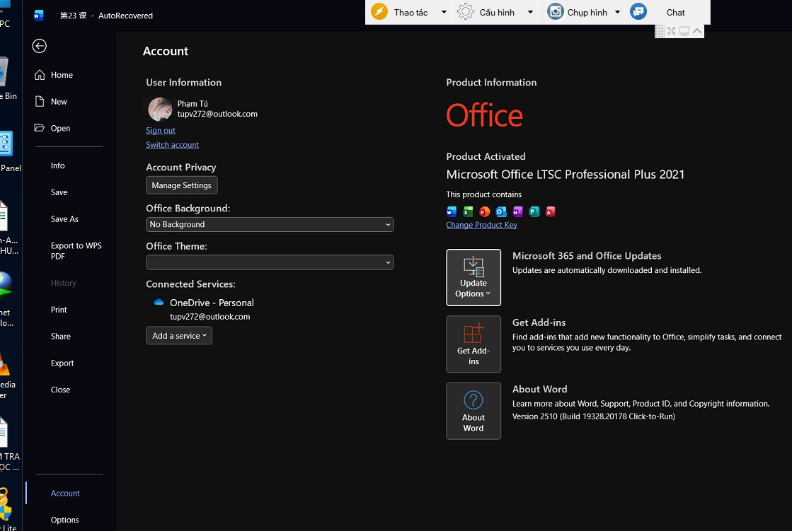The image size is (792, 531).
Task: Click the camera Chụp hình icon
Action: tap(555, 11)
